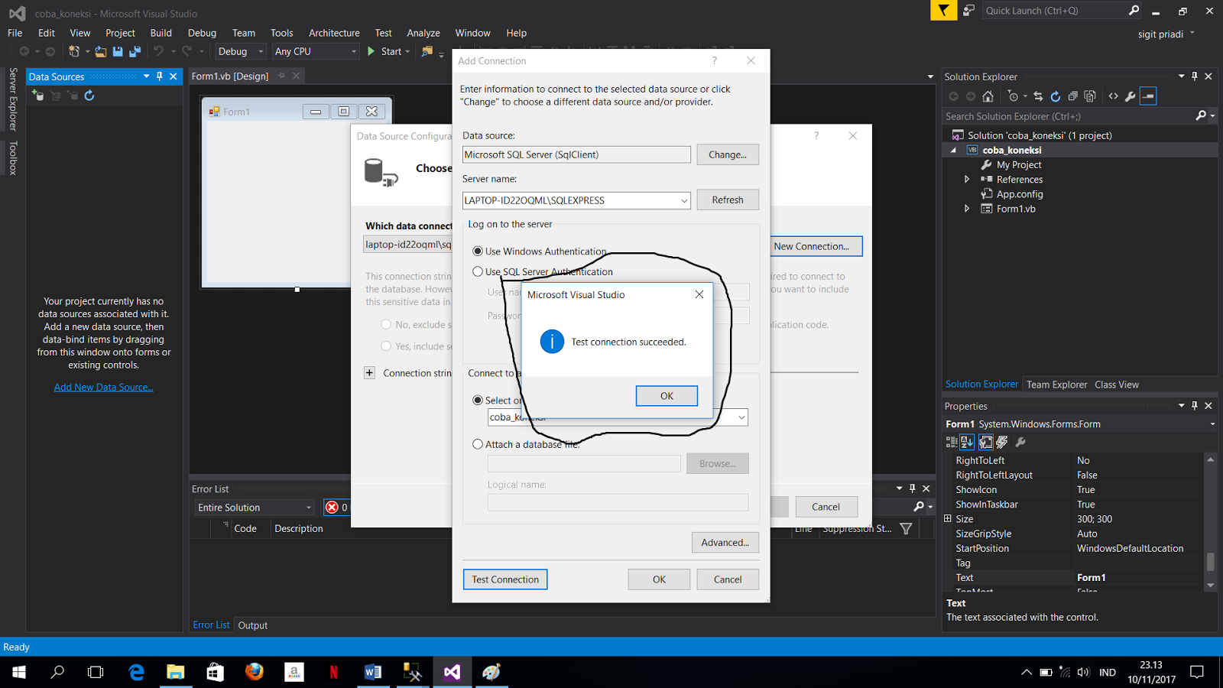Click the Add New Data Source icon
The width and height of the screenshot is (1223, 688).
37,96
